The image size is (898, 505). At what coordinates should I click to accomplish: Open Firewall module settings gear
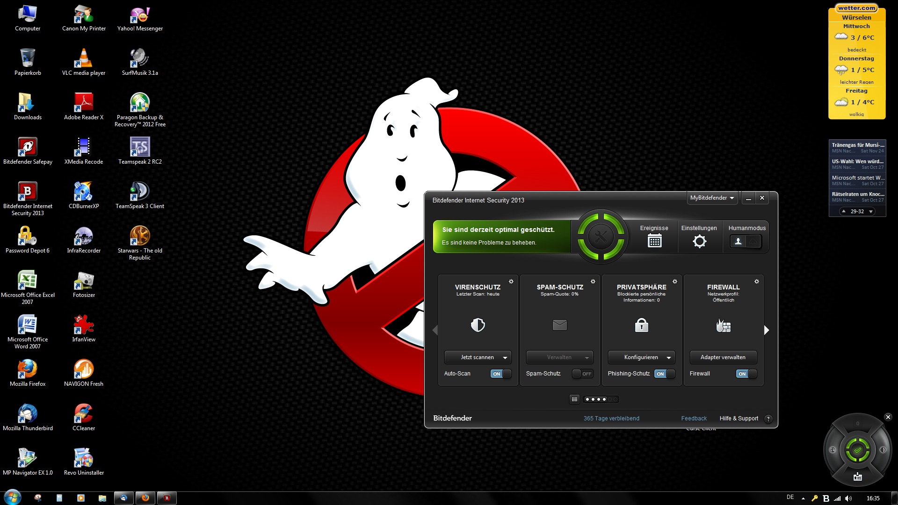point(757,281)
